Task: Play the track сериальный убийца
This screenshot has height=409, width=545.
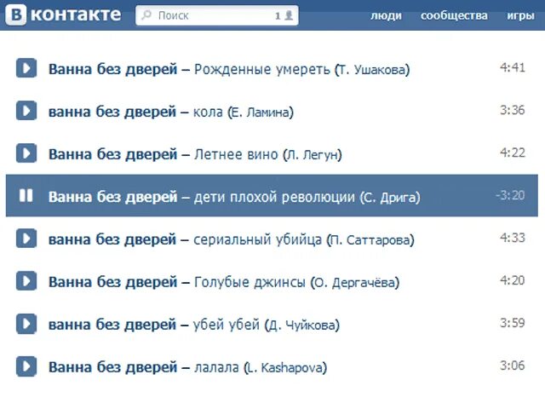Action: pos(26,239)
